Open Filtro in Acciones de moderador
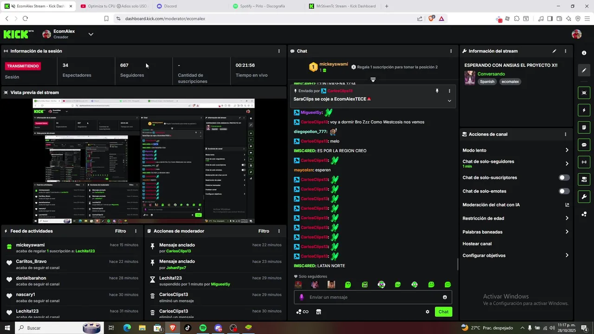The height and width of the screenshot is (334, 594). 264,231
